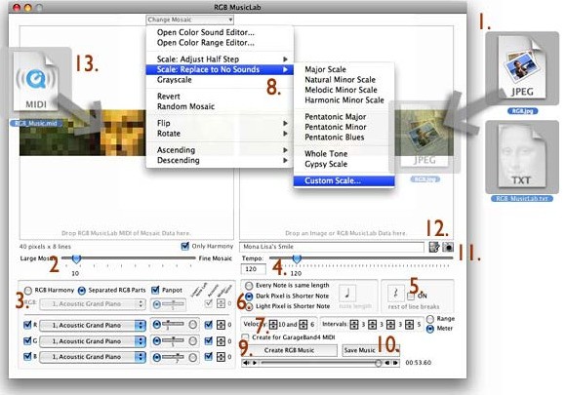This screenshot has width=566, height=395.
Task: Click the Mona Lisa's Smile title field
Action: [x=332, y=247]
